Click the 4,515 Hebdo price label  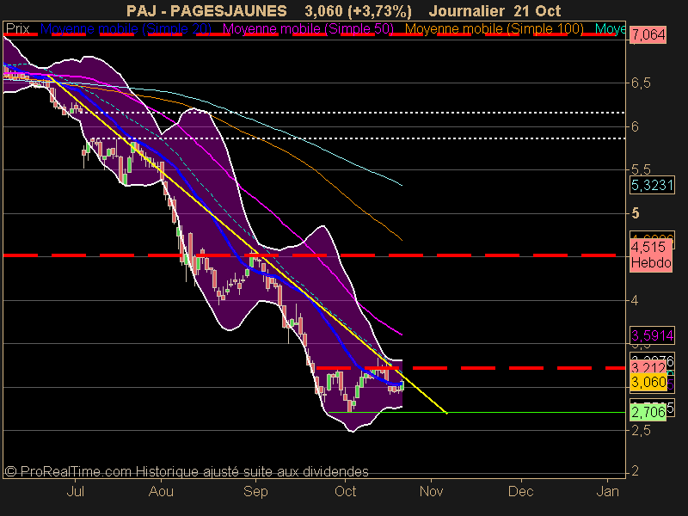tap(651, 255)
